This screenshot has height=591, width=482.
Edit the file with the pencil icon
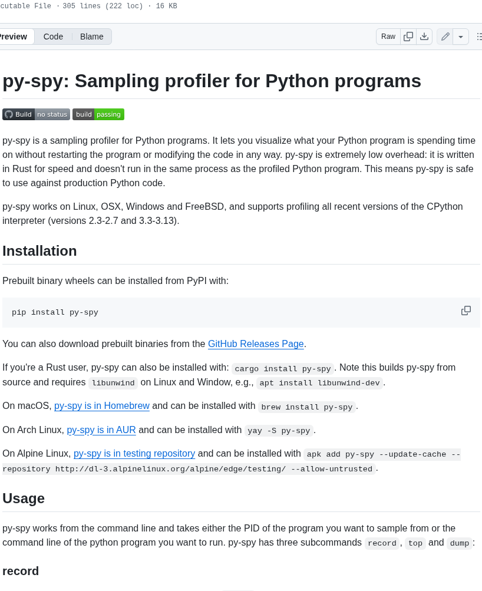pyautogui.click(x=445, y=36)
